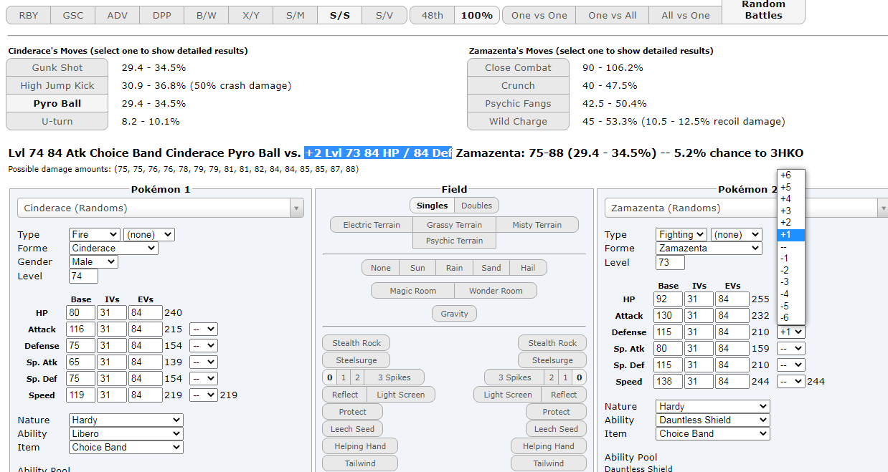Open Zamazenta's Item dropdown showing Choice Band
The image size is (888, 472).
712,434
